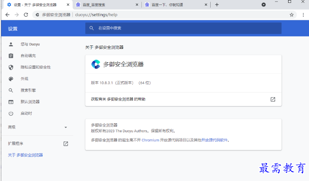
Task: Expand the 高级 advanced section
Action: tap(37, 127)
